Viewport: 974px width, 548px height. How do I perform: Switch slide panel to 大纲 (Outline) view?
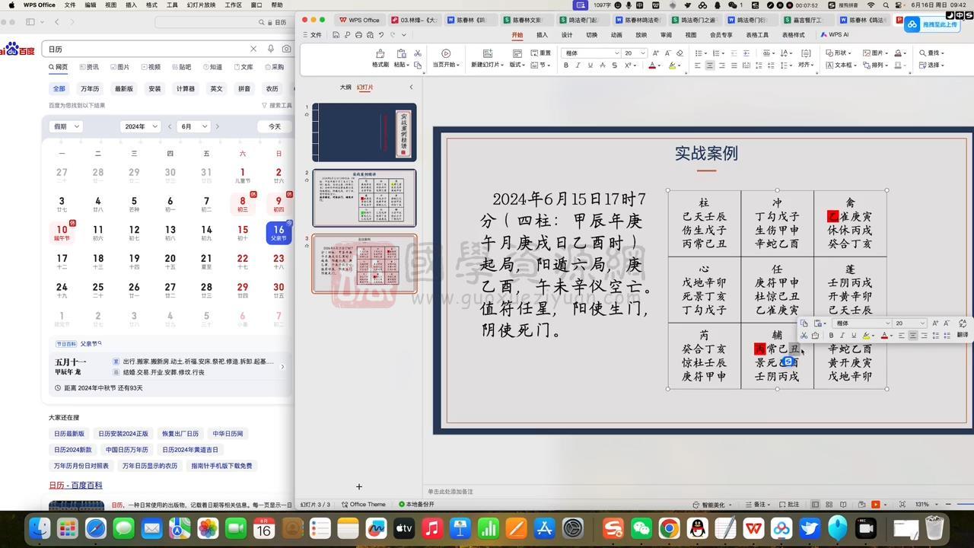pos(345,88)
